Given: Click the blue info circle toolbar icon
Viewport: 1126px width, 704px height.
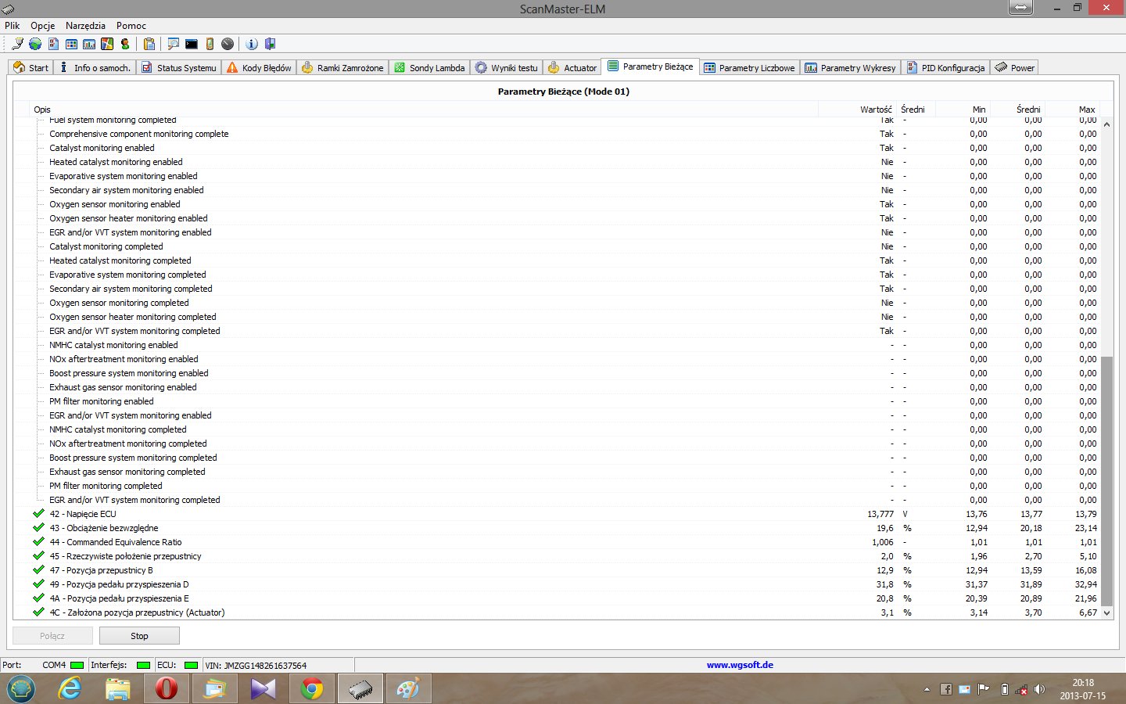Looking at the screenshot, I should coord(252,44).
